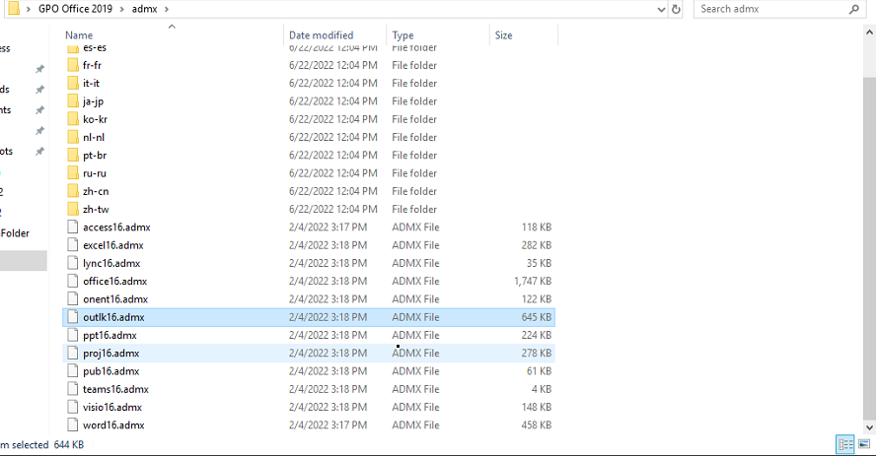Open address bar history dropdown
876x456 pixels.
(661, 9)
